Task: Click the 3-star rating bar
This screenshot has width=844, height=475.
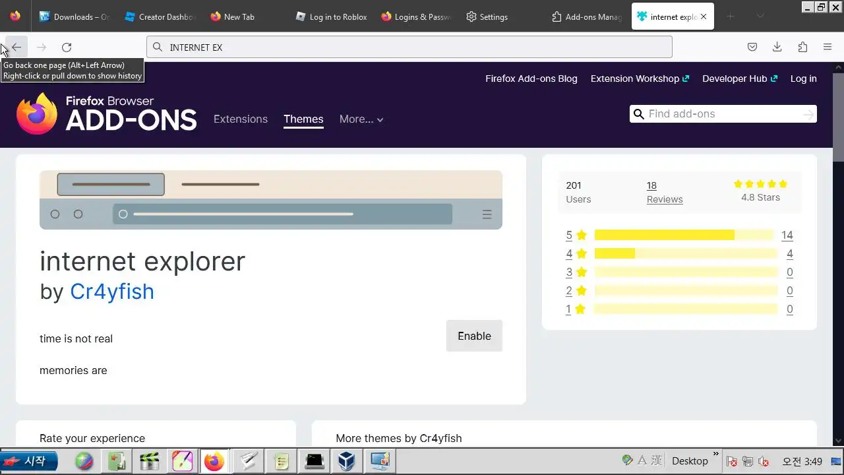Action: 686,272
